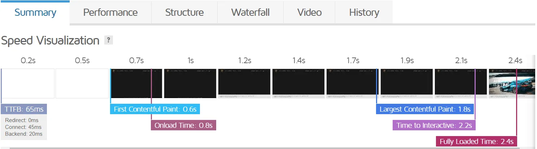Viewport: 537px width, 149px height.
Task: Open the 2.4s screenshot thumbnail with car
Action: coord(511,83)
